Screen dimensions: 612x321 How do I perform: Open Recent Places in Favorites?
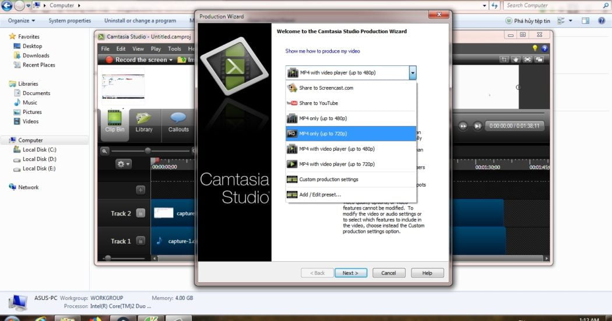(x=38, y=65)
